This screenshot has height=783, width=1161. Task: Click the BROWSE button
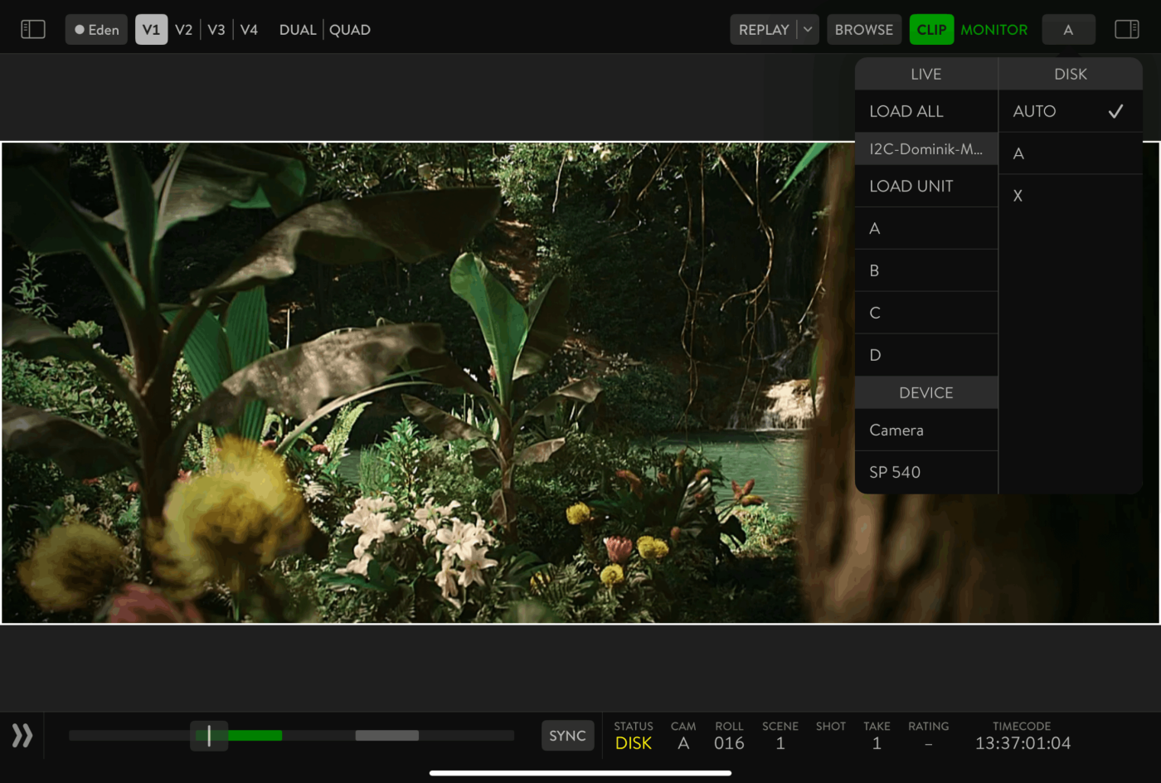(863, 30)
